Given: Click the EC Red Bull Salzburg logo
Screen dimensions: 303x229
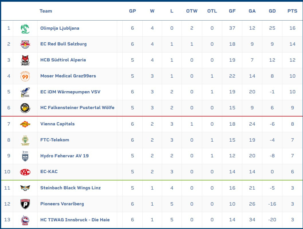Looking at the screenshot, I should [25, 44].
